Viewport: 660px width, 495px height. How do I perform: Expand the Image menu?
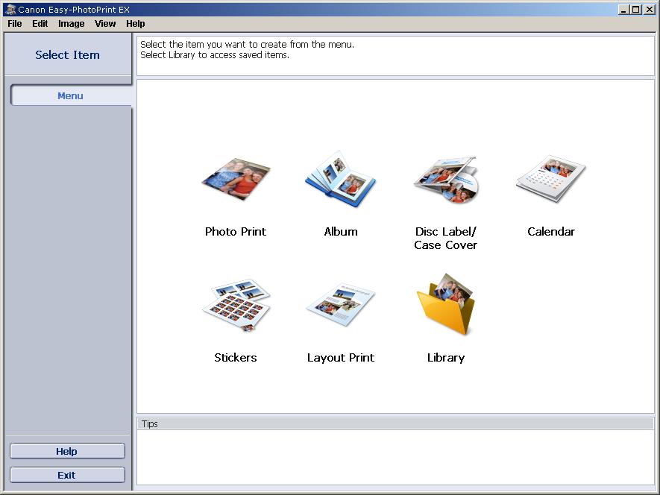pos(72,24)
